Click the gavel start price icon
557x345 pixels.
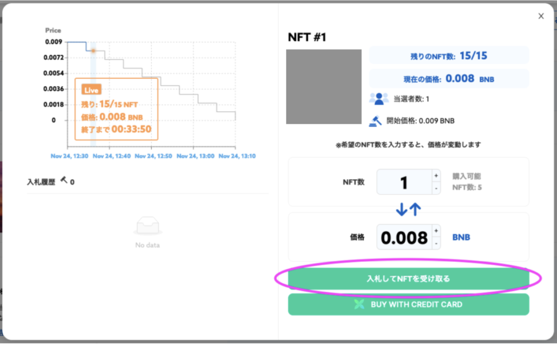pyautogui.click(x=375, y=121)
